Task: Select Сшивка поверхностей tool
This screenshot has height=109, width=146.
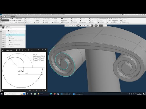Action: tap(65, 22)
